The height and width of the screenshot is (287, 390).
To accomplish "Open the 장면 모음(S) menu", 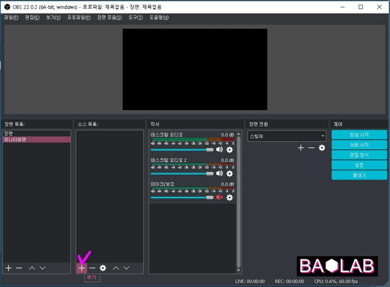I will point(109,18).
